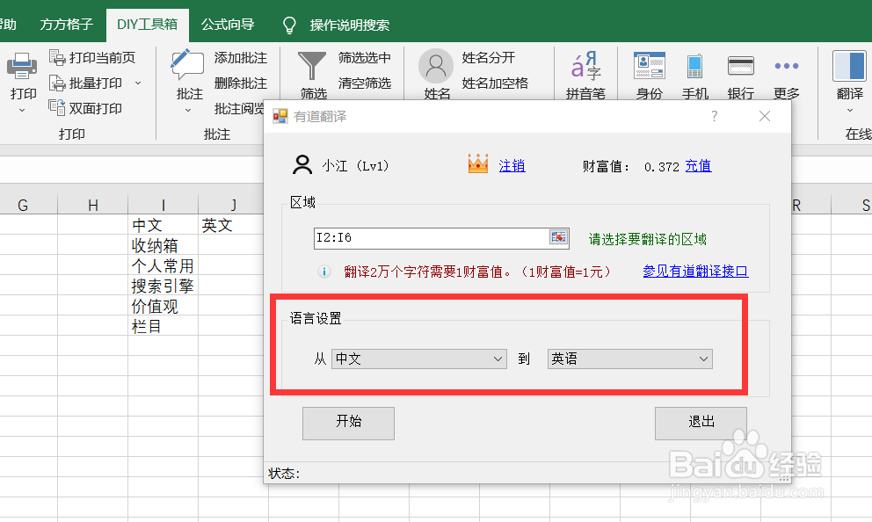This screenshot has width=872, height=522.
Task: Click the 筛选 funnel filter icon
Action: pyautogui.click(x=312, y=66)
